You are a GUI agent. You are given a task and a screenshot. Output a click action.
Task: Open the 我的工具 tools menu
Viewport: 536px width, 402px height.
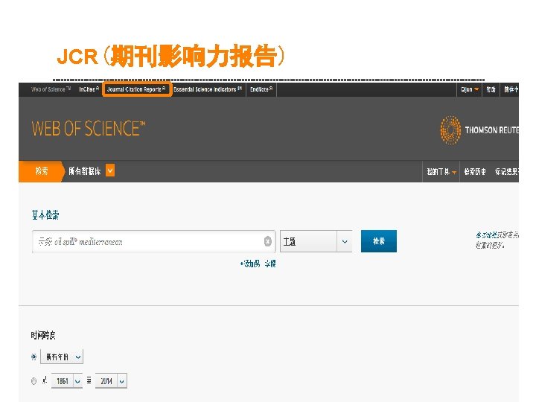[441, 172]
